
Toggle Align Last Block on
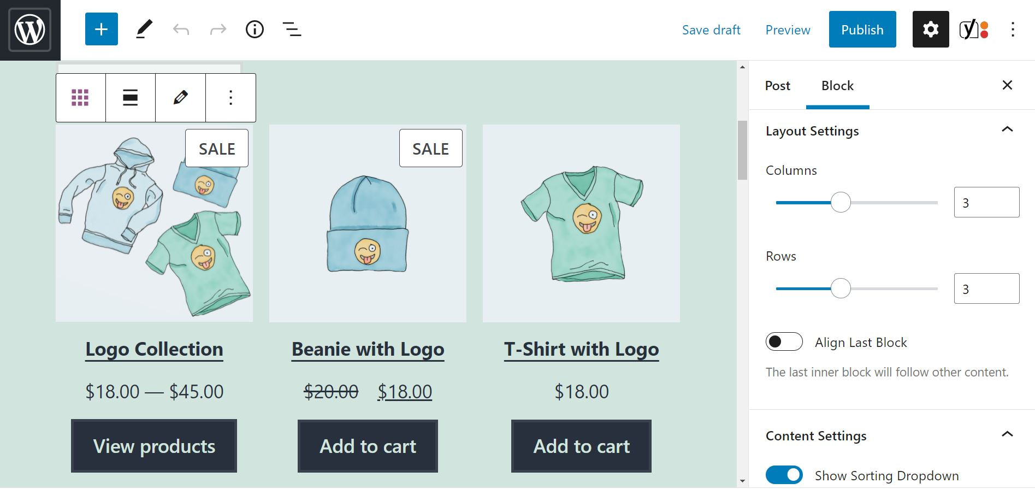click(784, 341)
